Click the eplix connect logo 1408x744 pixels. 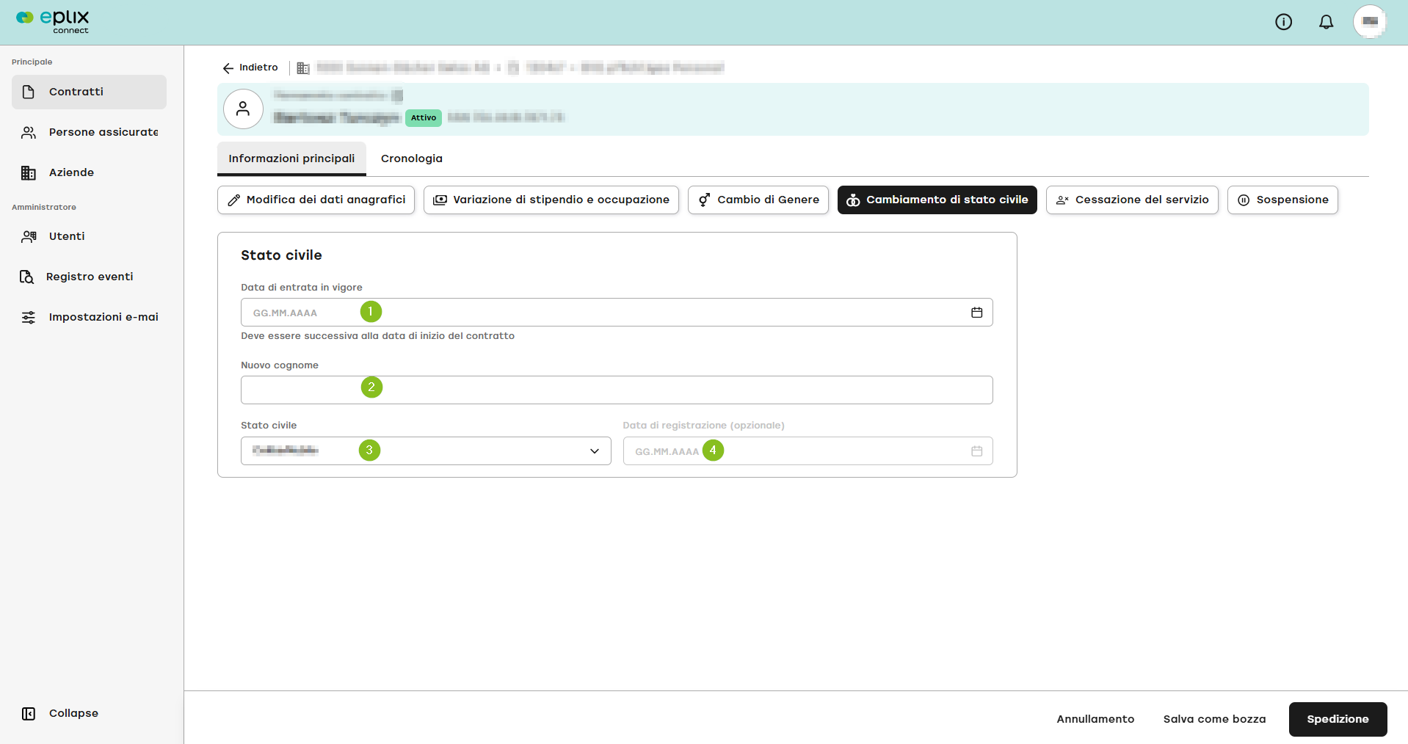coord(53,21)
